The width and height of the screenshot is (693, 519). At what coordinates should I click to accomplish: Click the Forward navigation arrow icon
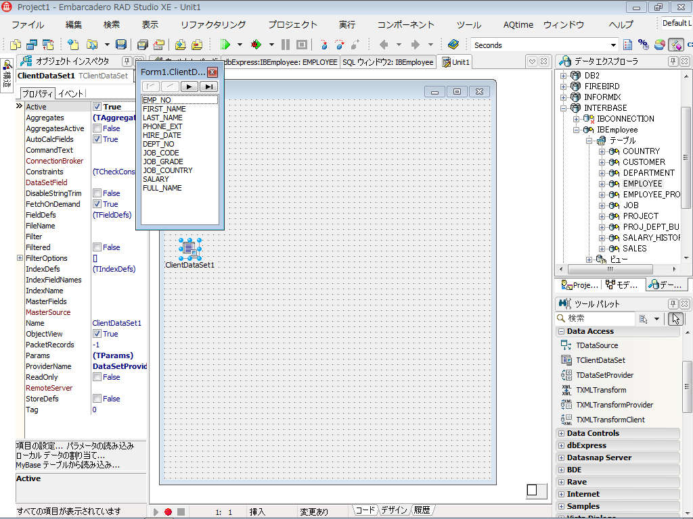[415, 45]
